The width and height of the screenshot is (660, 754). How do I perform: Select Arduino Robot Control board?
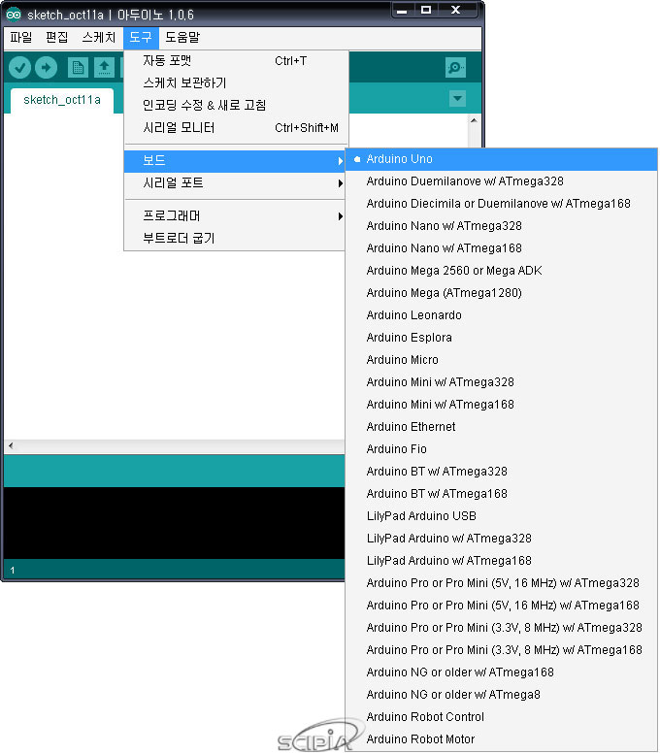tap(501, 717)
